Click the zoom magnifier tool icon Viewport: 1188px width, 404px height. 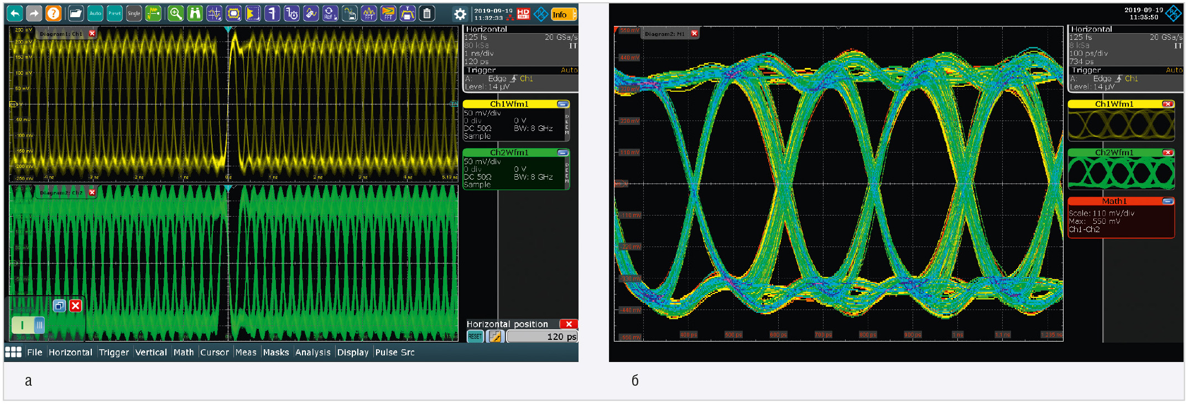(x=175, y=14)
